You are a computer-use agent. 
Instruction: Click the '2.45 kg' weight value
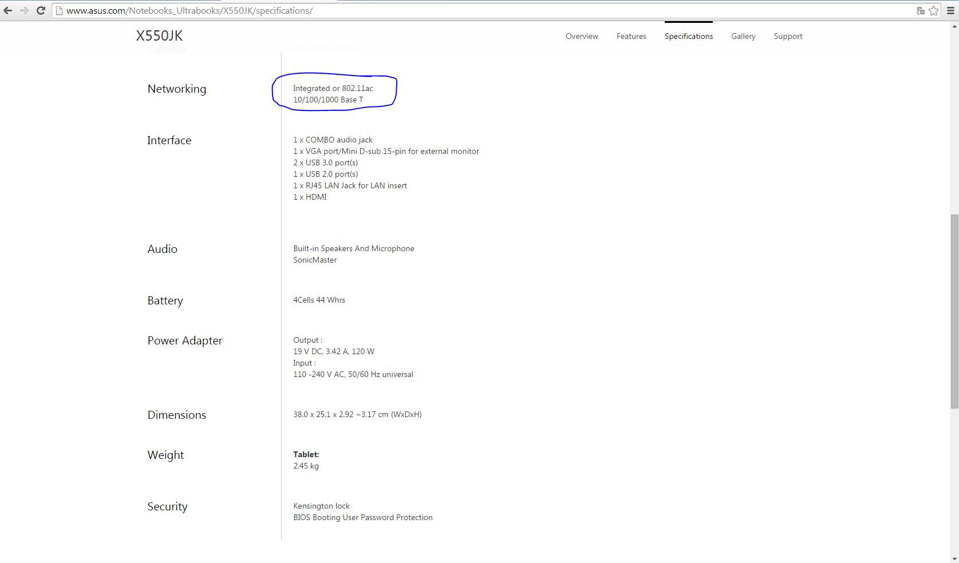[x=306, y=466]
